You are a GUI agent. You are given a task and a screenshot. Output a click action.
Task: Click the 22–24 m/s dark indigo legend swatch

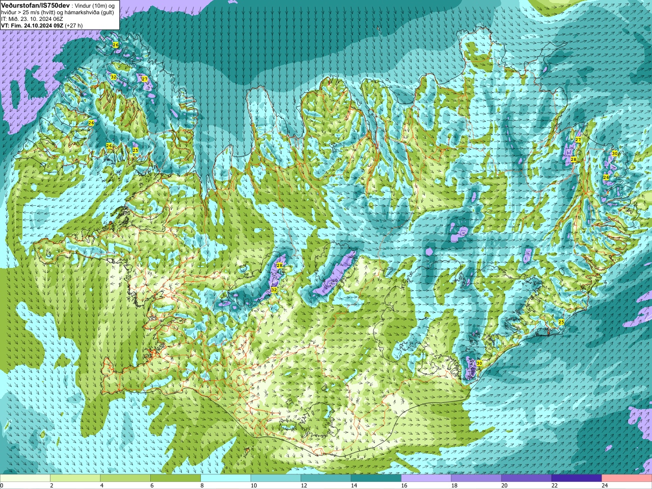tap(577, 478)
